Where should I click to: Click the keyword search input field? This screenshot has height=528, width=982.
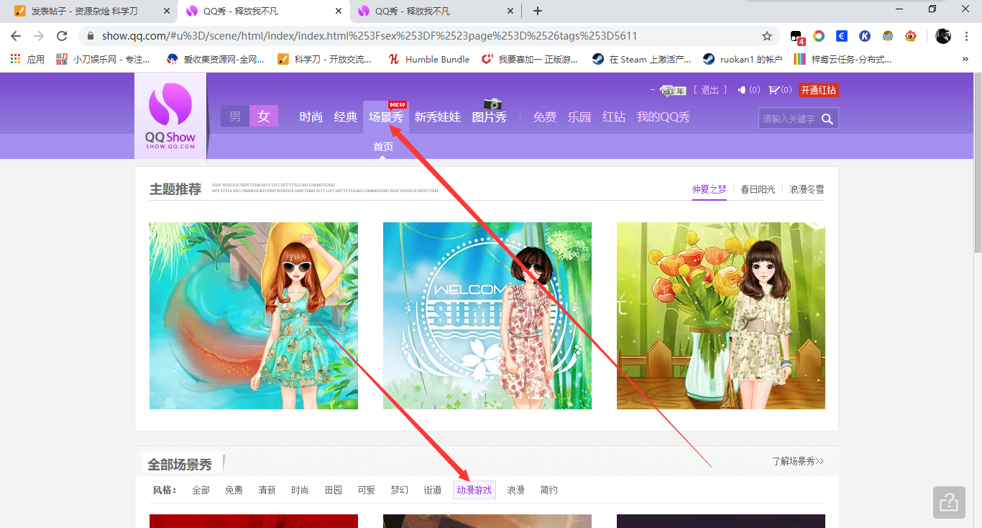(x=789, y=119)
